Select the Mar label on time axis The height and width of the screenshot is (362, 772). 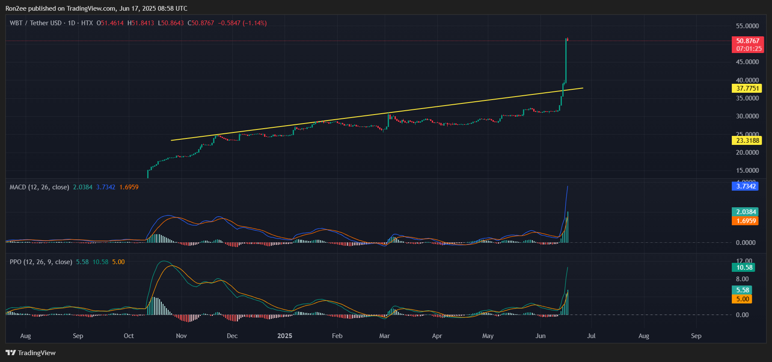pyautogui.click(x=384, y=336)
